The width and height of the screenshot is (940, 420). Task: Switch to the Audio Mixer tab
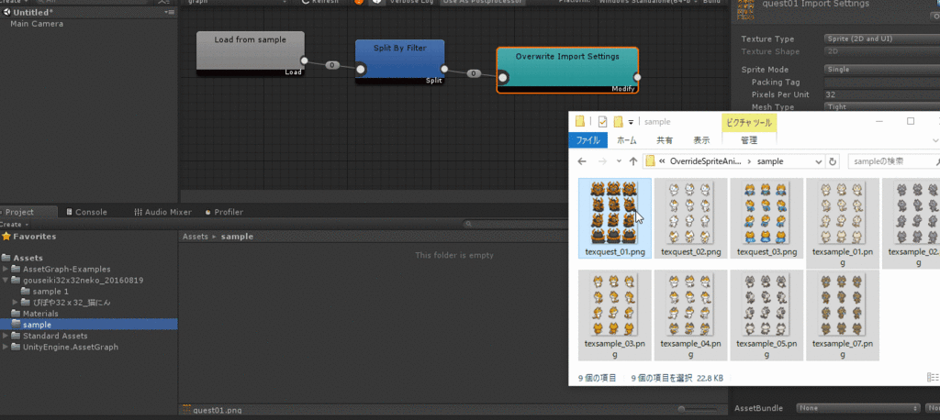click(163, 212)
